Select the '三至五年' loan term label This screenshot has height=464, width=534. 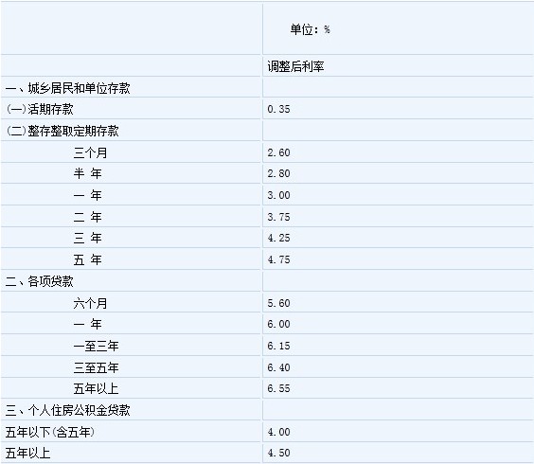point(96,367)
